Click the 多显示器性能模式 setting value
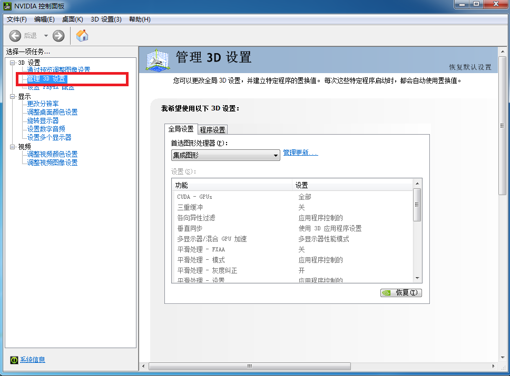Viewport: 510px width, 376px height. pos(323,239)
